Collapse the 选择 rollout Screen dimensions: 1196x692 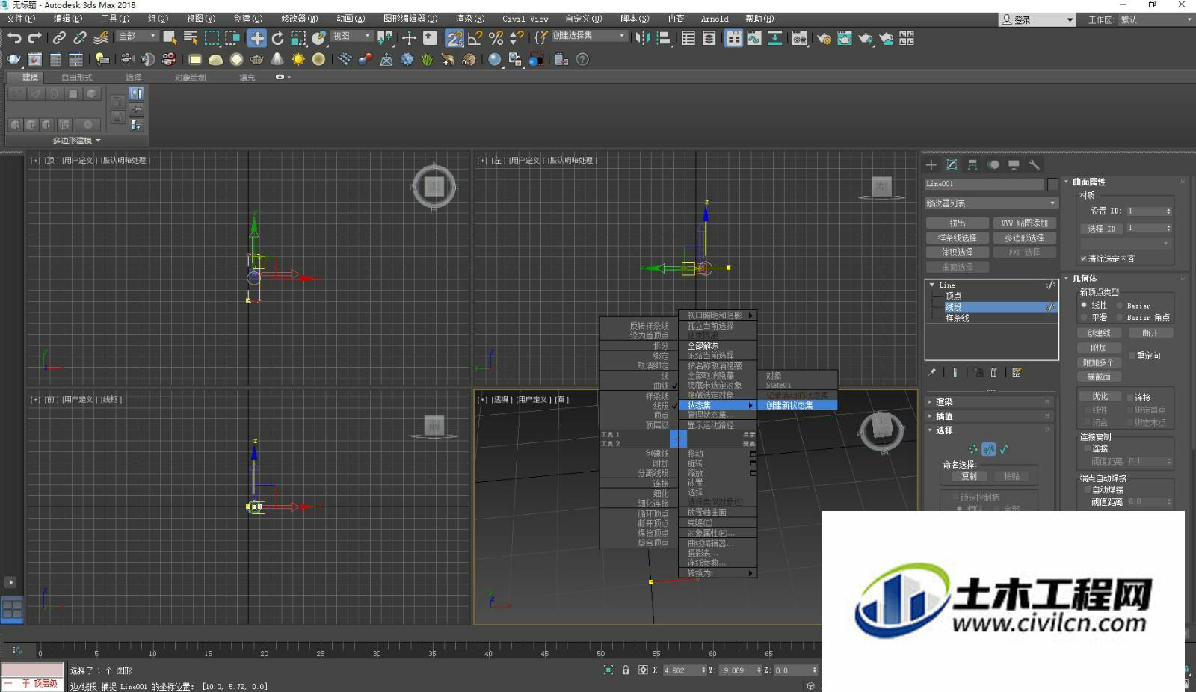pos(990,430)
